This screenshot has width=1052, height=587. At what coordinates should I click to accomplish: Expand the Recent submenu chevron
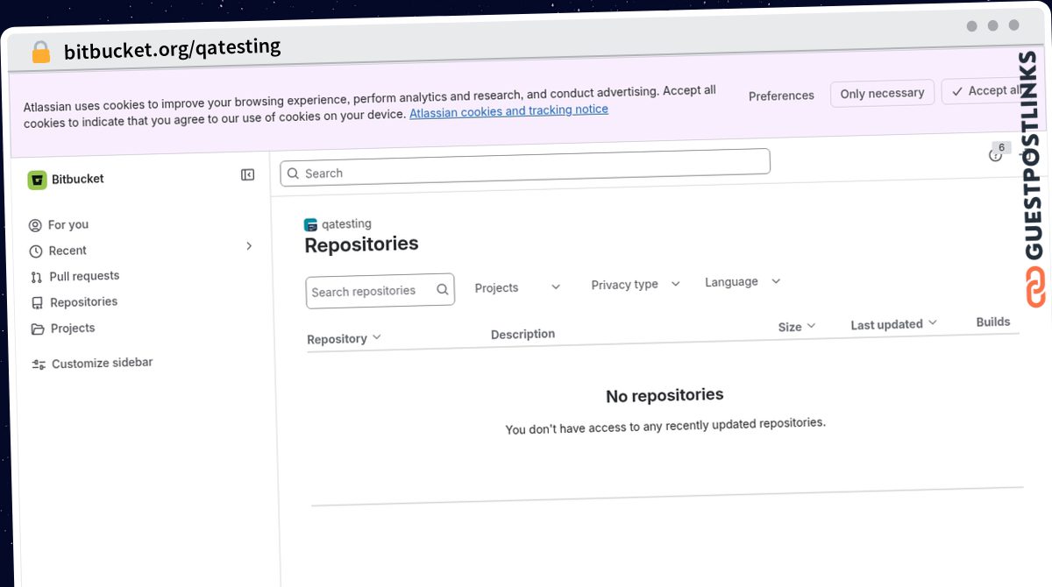(x=249, y=246)
